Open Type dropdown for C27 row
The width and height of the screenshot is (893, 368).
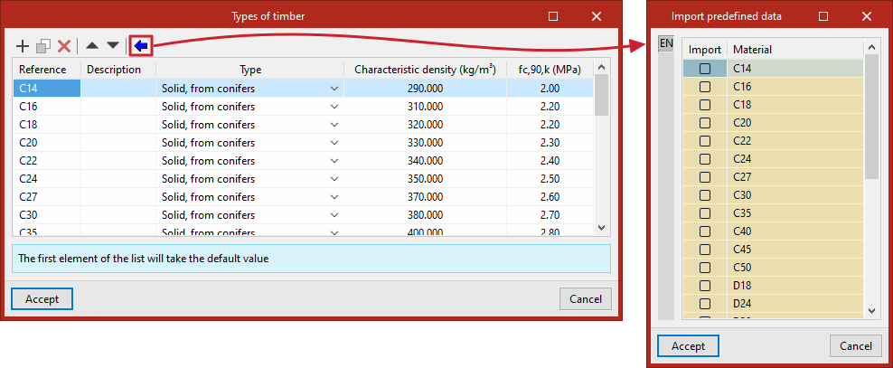click(334, 197)
